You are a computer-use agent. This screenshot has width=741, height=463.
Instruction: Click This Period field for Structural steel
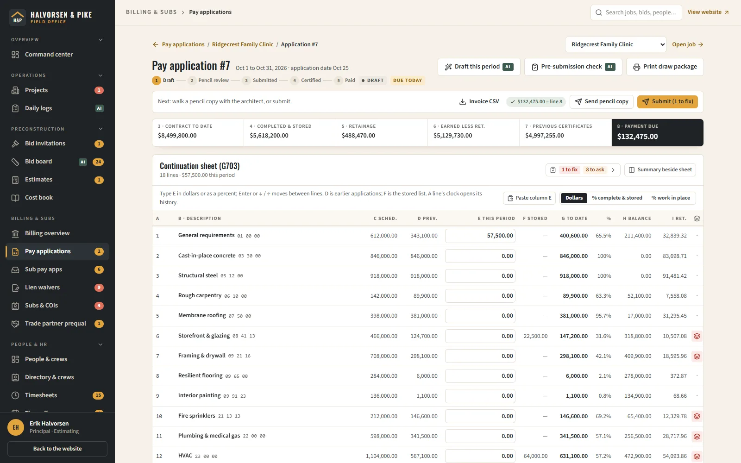tap(480, 276)
